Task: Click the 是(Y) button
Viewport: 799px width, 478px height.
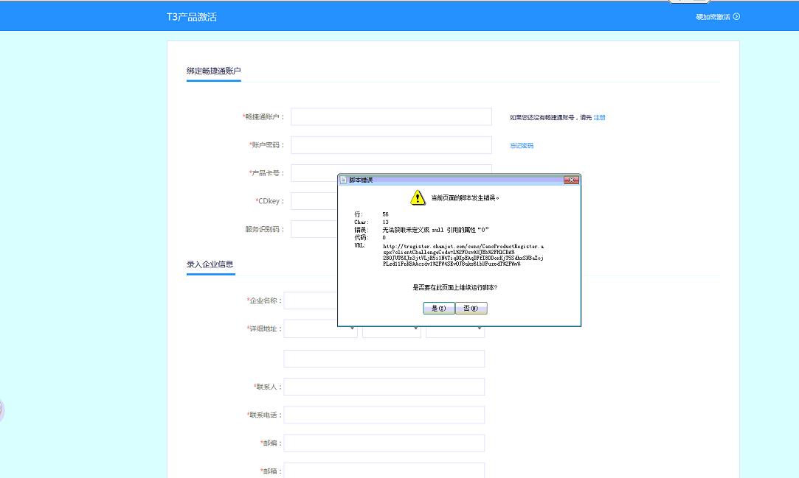Action: tap(439, 308)
